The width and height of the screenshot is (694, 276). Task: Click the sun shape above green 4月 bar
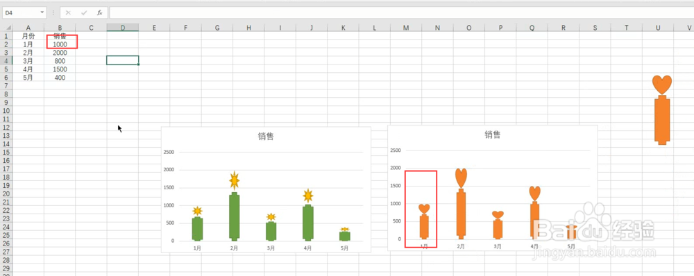click(x=308, y=196)
